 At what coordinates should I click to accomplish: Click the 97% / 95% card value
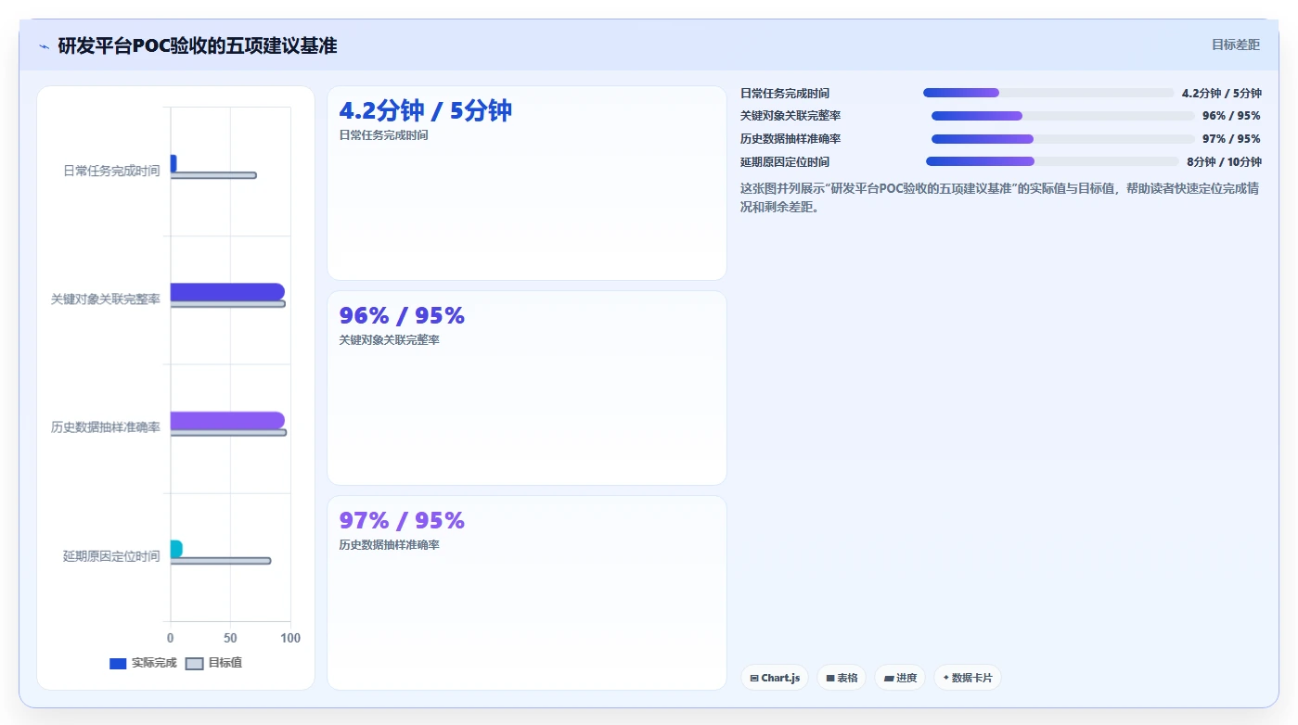point(402,521)
